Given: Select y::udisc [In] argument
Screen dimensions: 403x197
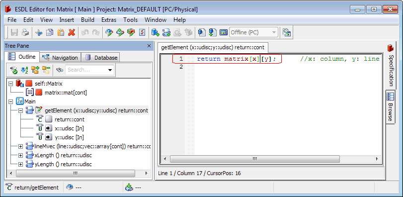Looking at the screenshot, I should [x=69, y=137].
